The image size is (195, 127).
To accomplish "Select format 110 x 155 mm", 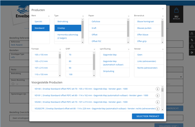I will coord(45,74).
